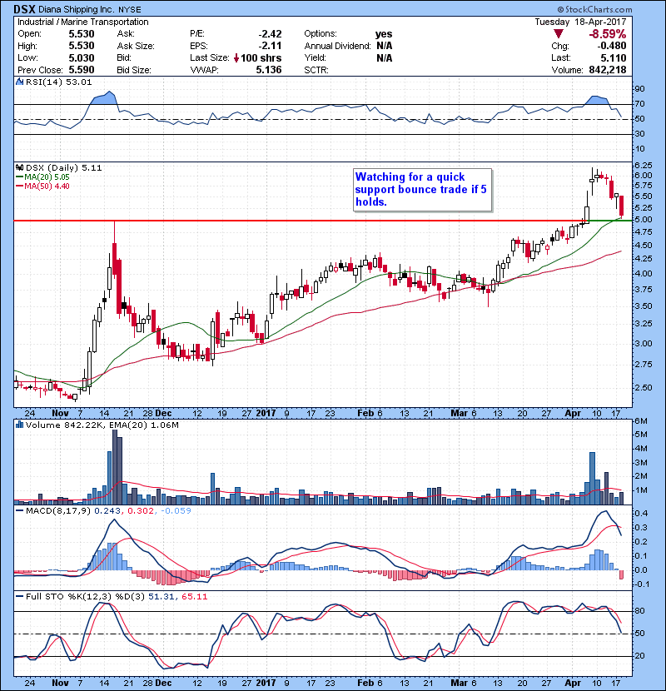Click the DSX (Daily) 5.11 chart label
The image size is (666, 691).
pos(63,168)
